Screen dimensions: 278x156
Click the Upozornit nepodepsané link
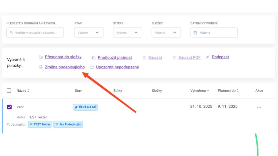[x=117, y=67]
